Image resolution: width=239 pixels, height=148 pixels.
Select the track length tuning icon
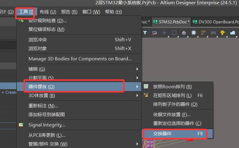click(213, 33)
